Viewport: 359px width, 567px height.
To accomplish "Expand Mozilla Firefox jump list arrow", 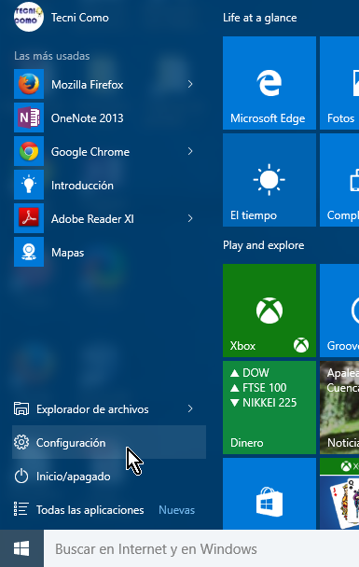I will tap(190, 84).
